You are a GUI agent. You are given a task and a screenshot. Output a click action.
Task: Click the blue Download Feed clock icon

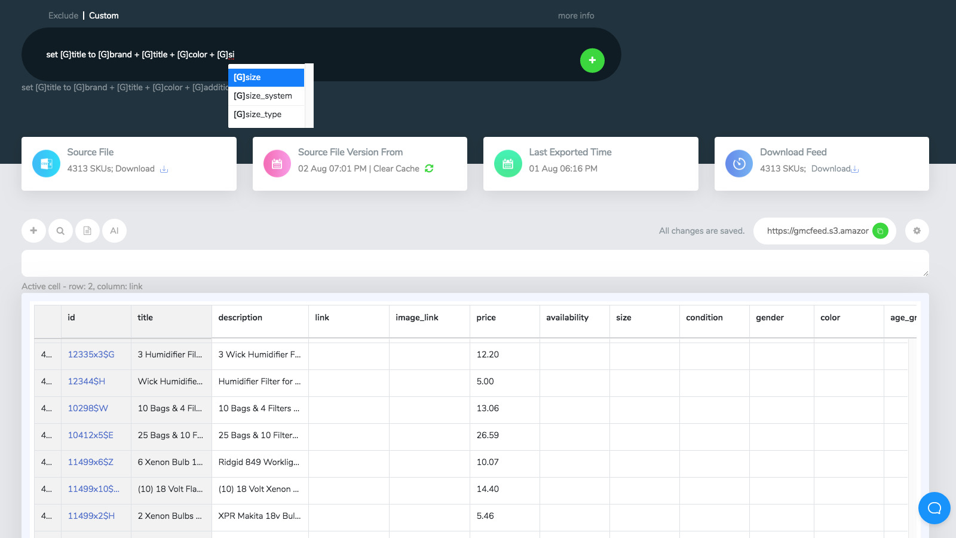(739, 164)
